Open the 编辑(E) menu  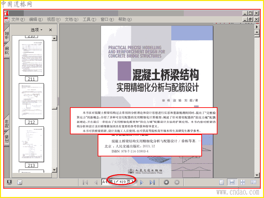[36, 19]
